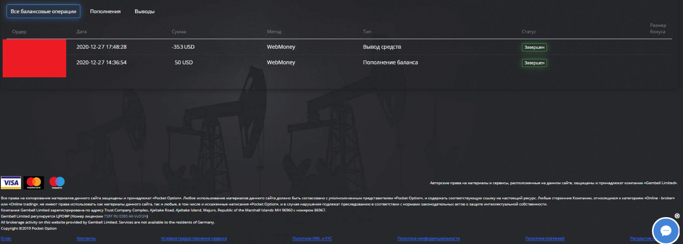Open the Контакты footer link
This screenshot has width=683, height=244.
pos(86,239)
